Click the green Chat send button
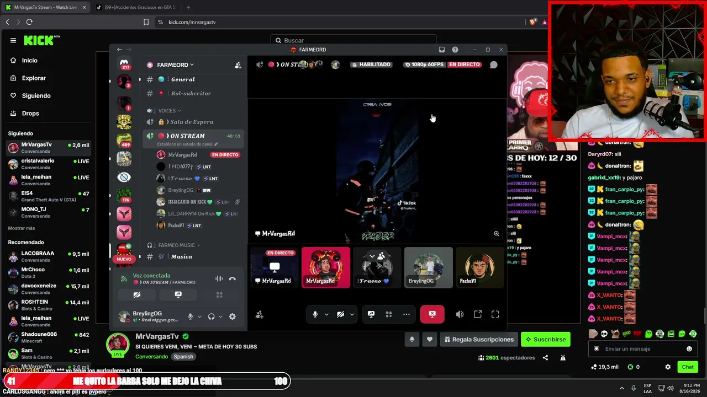 click(688, 367)
